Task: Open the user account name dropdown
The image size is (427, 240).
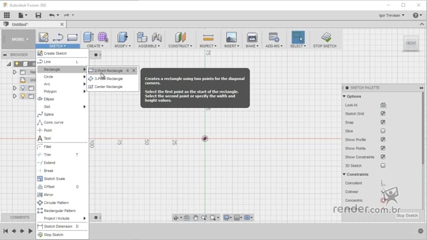Action: [x=392, y=15]
